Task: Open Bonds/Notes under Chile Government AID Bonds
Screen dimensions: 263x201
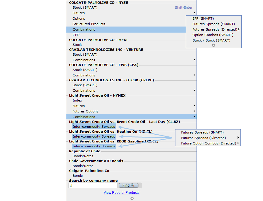Action: 83,166
